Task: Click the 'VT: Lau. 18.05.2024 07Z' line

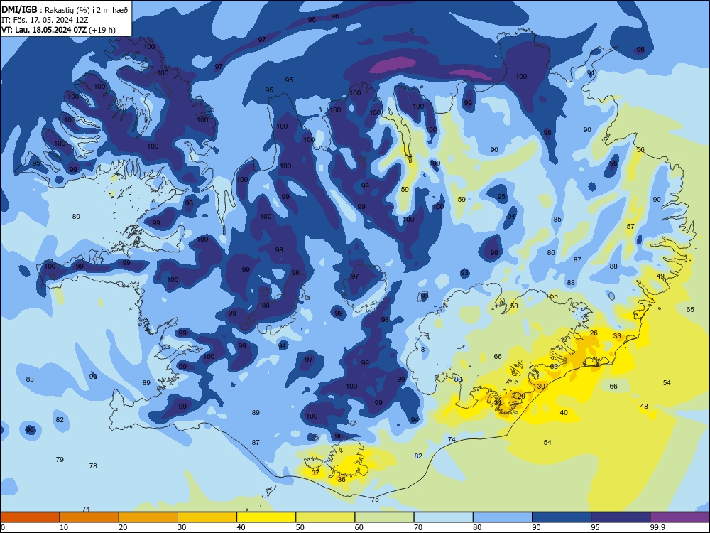Action: pos(44,30)
